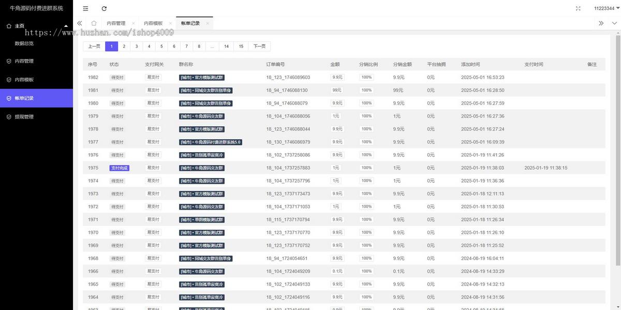Viewport: 621px width, 310px height.
Task: Click the 0.1元 amount in row 1966
Action: pyautogui.click(x=337, y=272)
